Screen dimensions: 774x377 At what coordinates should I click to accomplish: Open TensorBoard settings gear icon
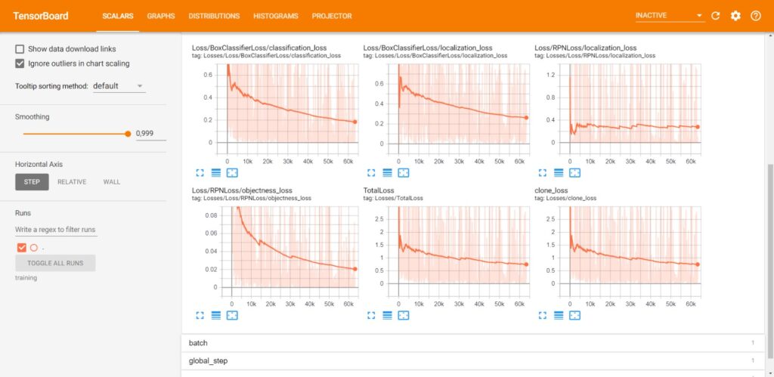point(735,16)
